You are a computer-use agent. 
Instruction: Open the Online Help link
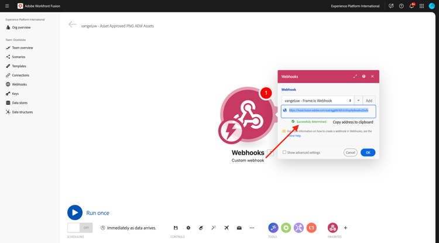coord(295,136)
